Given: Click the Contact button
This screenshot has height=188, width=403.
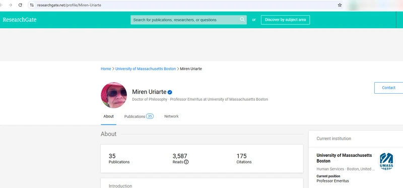Looking at the screenshot, I should pyautogui.click(x=388, y=88).
